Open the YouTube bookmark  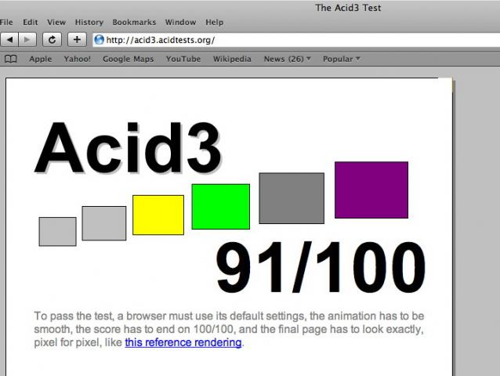[183, 59]
